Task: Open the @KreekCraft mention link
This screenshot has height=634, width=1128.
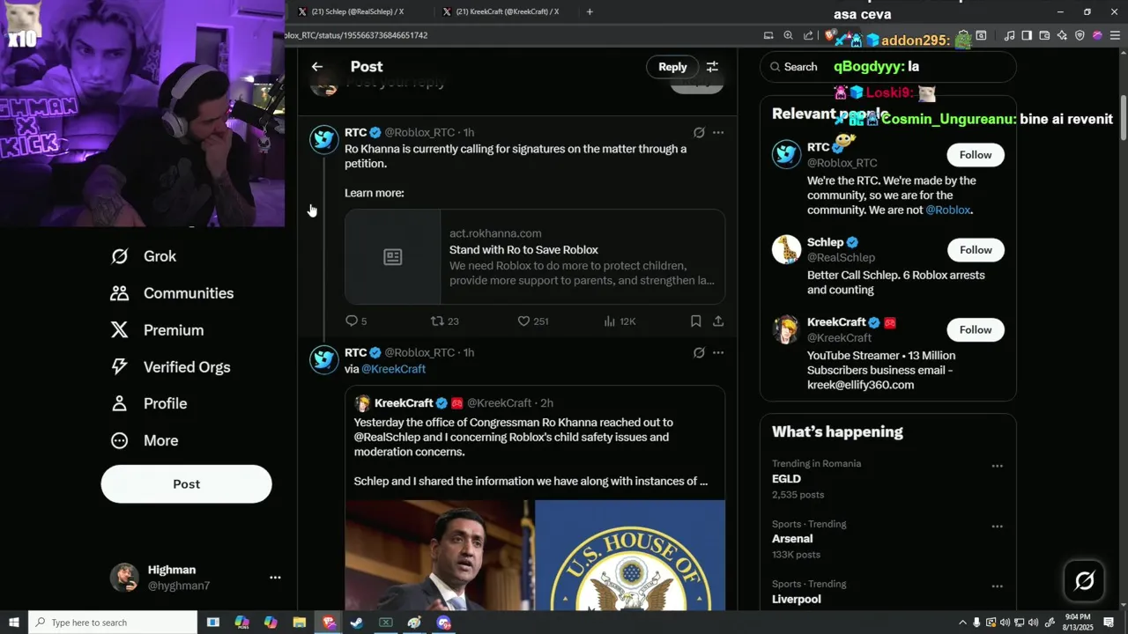Action: pyautogui.click(x=393, y=369)
